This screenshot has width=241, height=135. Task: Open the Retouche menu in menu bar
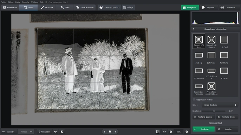pyautogui.click(x=25, y=2)
